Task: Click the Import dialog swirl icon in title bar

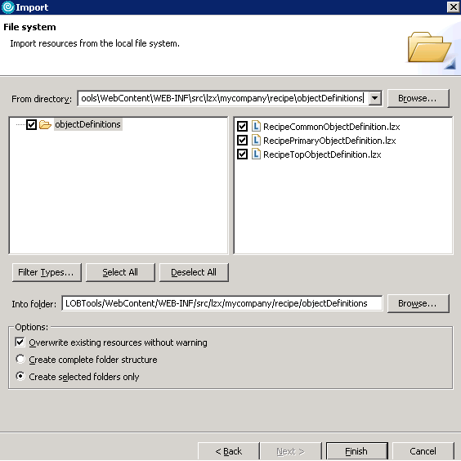Action: [x=8, y=7]
